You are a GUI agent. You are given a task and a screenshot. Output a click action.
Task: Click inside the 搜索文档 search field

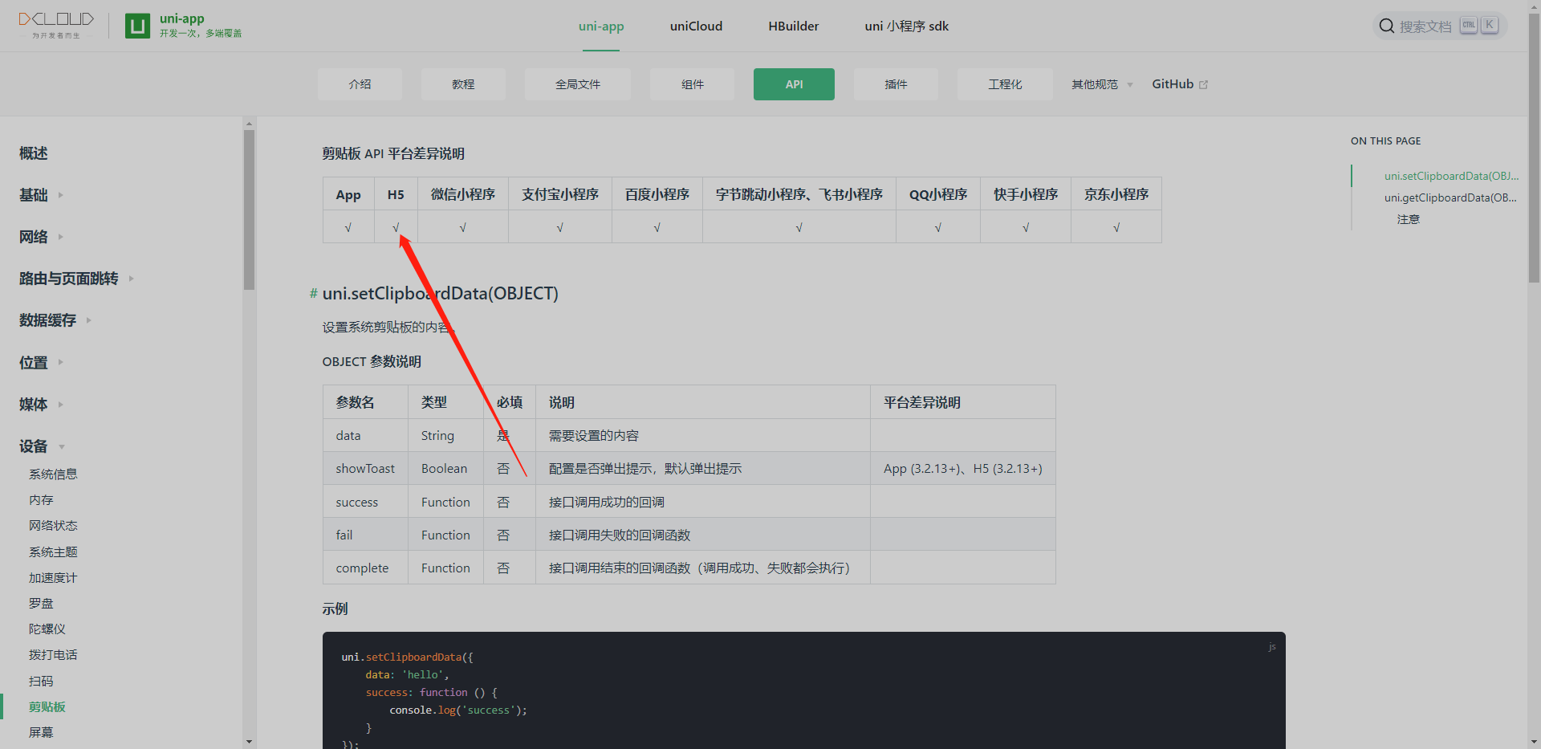[1425, 25]
